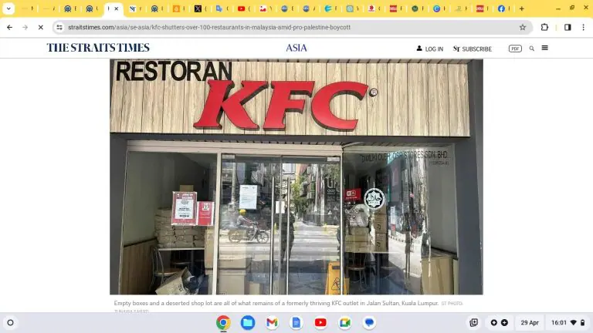View site information icon in address bar
This screenshot has height=333, width=593.
pyautogui.click(x=59, y=27)
